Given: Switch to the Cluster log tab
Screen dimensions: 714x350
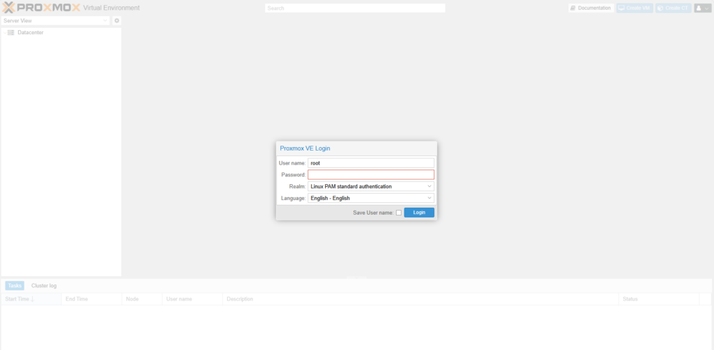Looking at the screenshot, I should pyautogui.click(x=44, y=286).
